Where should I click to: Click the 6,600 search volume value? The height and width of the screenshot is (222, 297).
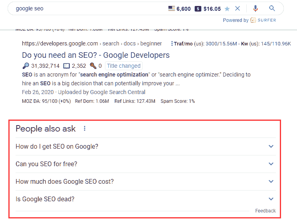coord(184,9)
